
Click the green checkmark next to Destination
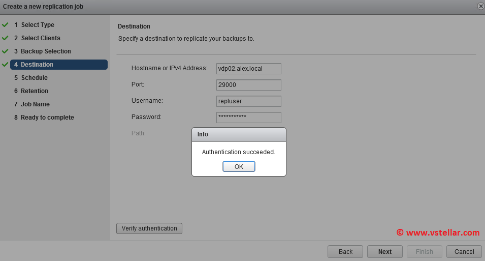coord(5,65)
